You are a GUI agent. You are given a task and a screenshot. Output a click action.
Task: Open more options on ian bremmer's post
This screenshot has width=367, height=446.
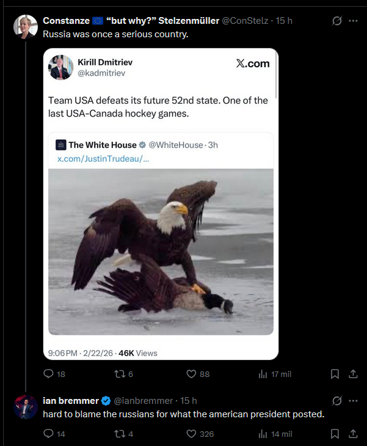pos(353,401)
